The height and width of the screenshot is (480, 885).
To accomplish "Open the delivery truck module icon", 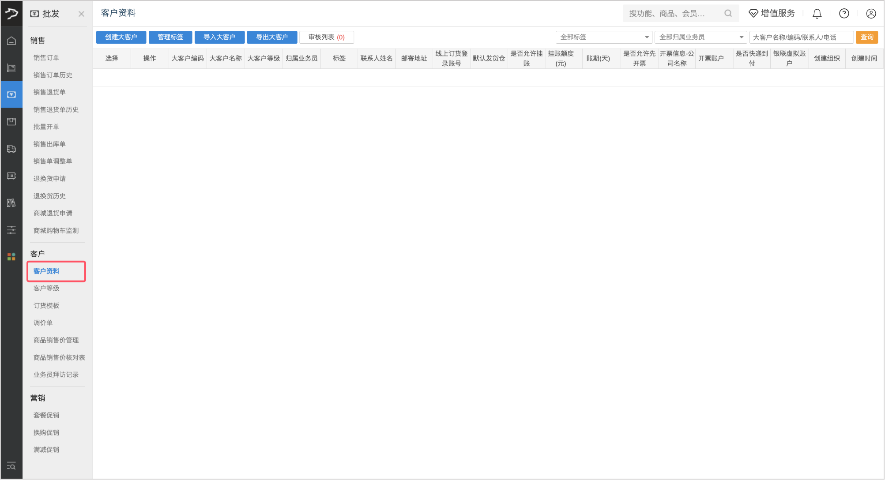I will click(11, 149).
